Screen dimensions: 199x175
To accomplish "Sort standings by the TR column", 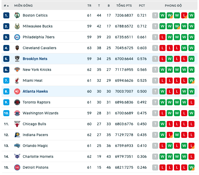I will (x=89, y=6).
